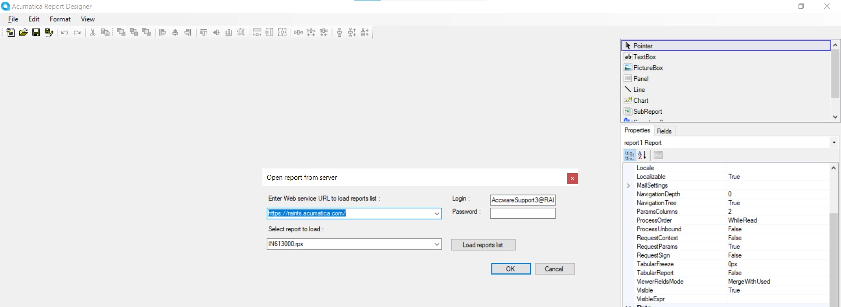Screen dimensions: 841x307
Task: Select the RequestSign property row
Action: click(x=726, y=255)
